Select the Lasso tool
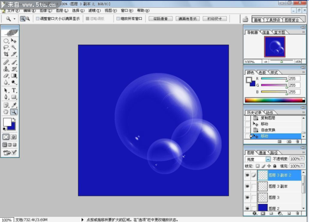309x222 pixels. click(x=6, y=48)
